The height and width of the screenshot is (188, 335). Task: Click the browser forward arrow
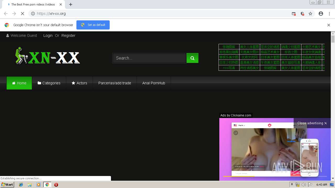tap(14, 14)
